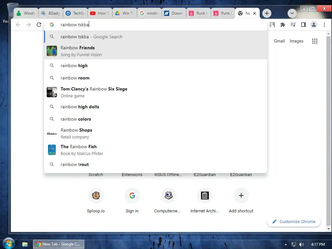
Task: Switch to the Downl tab
Action: (174, 13)
